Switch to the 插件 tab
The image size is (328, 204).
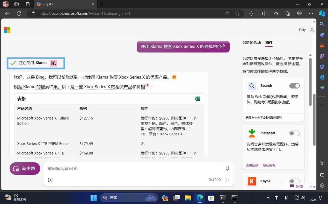point(269,43)
